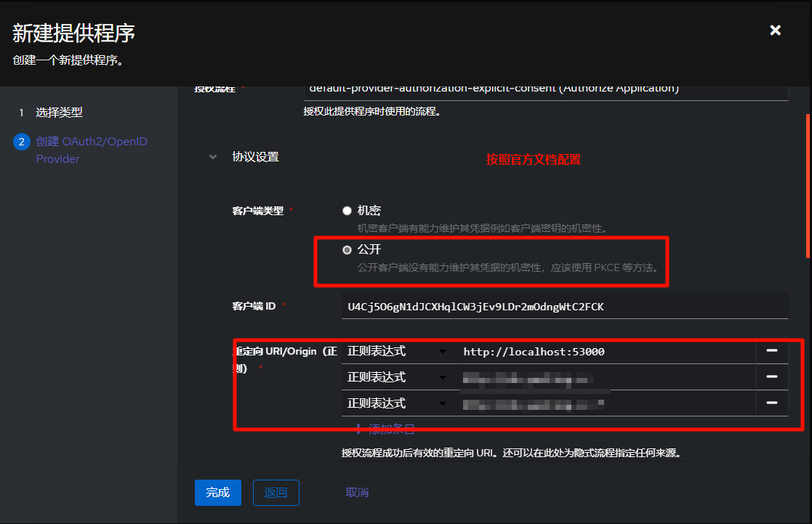
Task: Click the 客户端 ID input field
Action: click(x=564, y=307)
